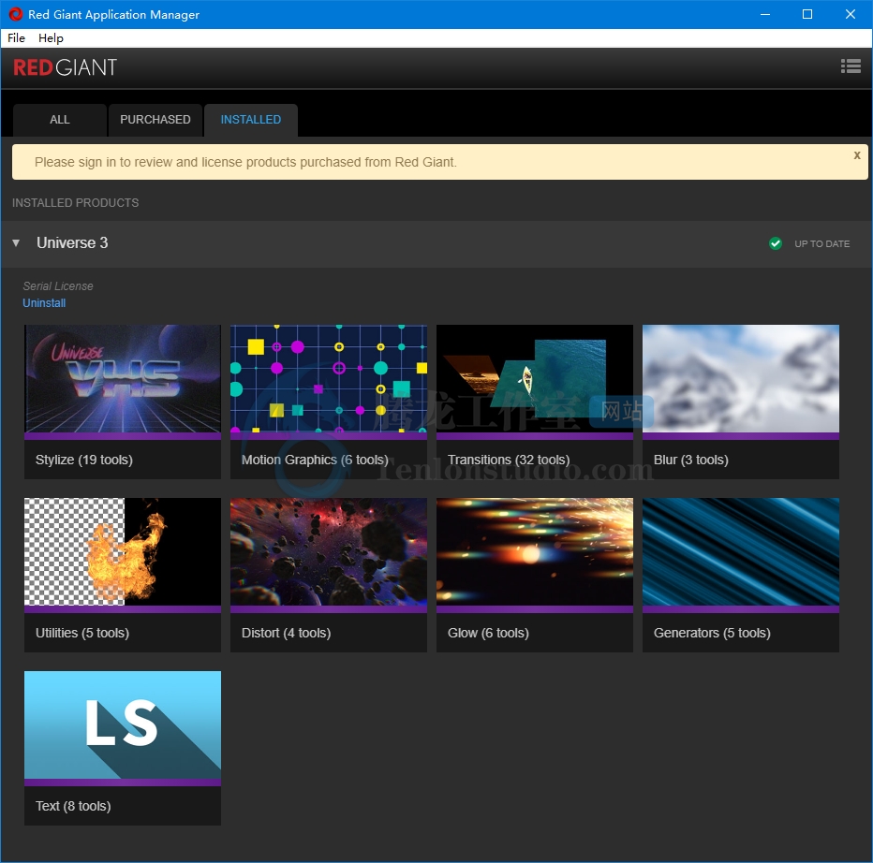Click the Motion Graphics (6 tools) label

(315, 460)
